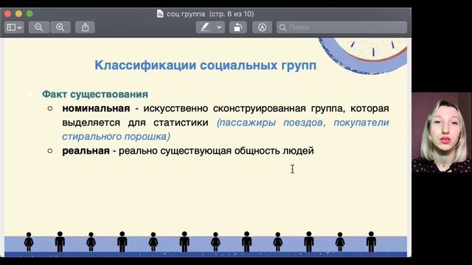Click the bold word 'реальная'
Screen dimensions: 472x265
point(86,150)
